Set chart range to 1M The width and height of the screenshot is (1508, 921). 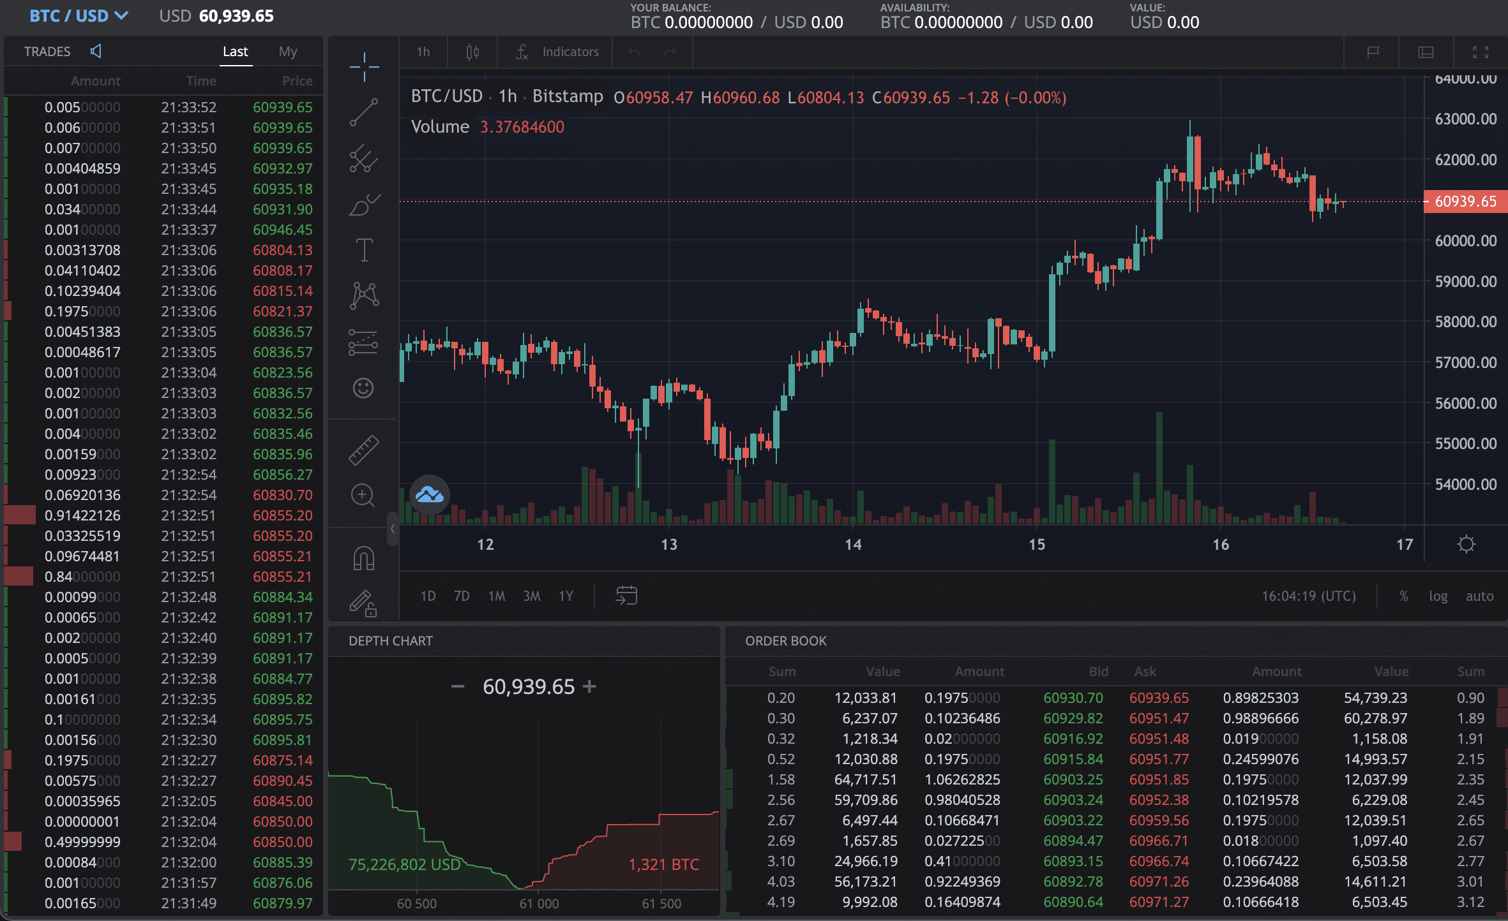click(497, 596)
